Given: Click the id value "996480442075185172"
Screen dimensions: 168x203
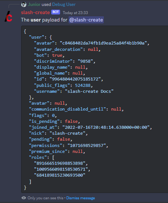Looking at the screenshot, I should pyautogui.click(x=75, y=79).
